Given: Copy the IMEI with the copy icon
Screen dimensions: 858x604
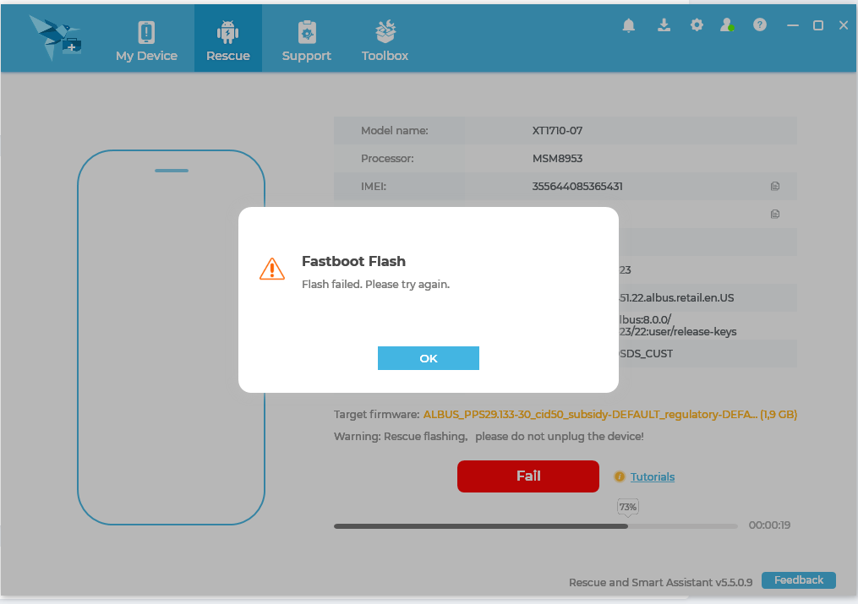Looking at the screenshot, I should (x=775, y=187).
